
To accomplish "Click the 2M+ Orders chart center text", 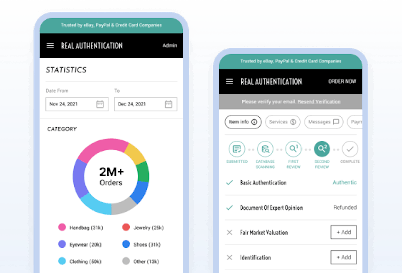I will coord(111,177).
